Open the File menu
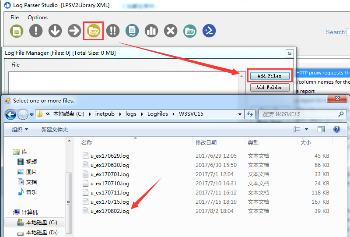The height and width of the screenshot is (237, 350). (x=14, y=18)
